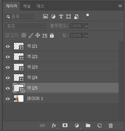Switch to the 채널 tab

pos(27,6)
